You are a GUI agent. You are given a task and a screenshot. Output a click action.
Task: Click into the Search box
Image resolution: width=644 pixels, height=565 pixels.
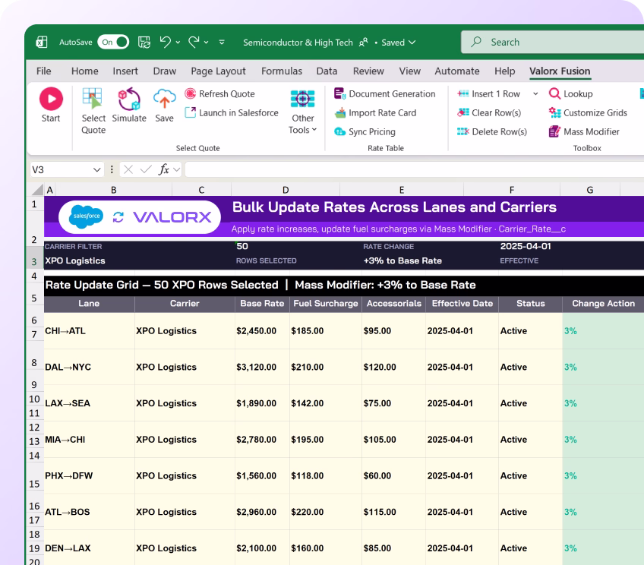click(x=552, y=42)
